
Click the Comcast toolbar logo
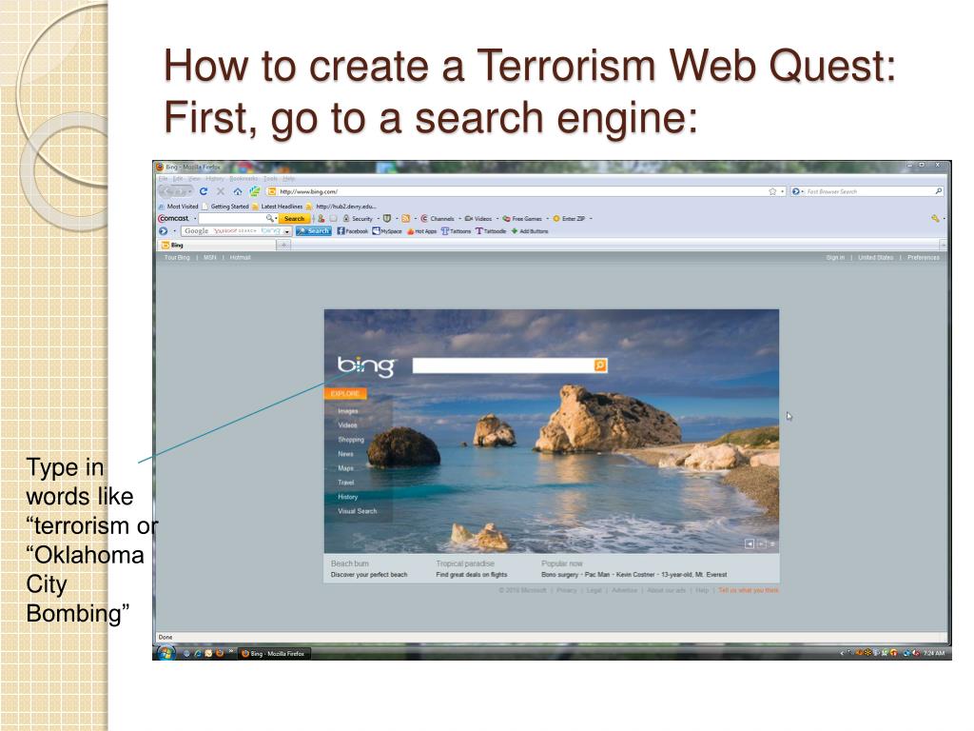173,218
